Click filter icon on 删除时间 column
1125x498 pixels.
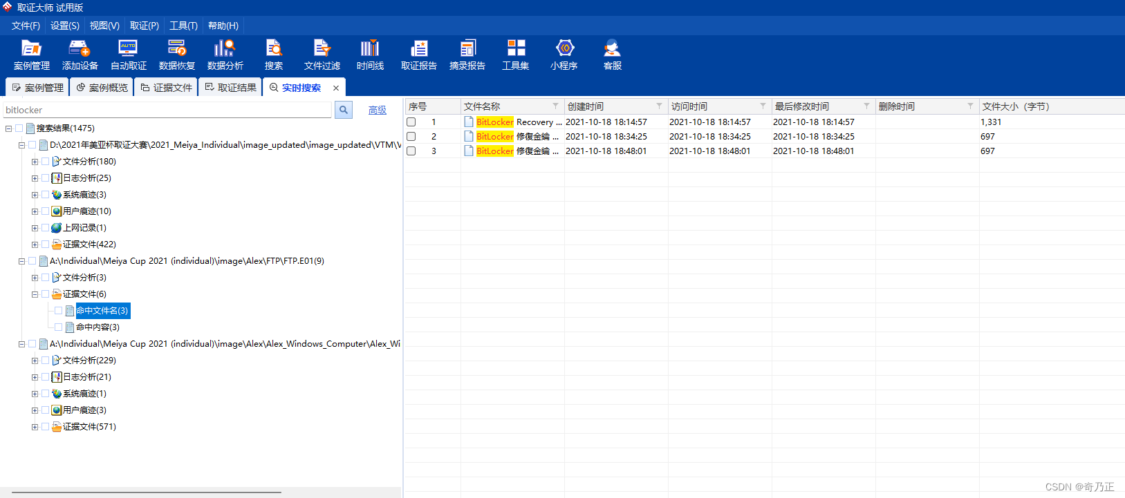coord(970,106)
